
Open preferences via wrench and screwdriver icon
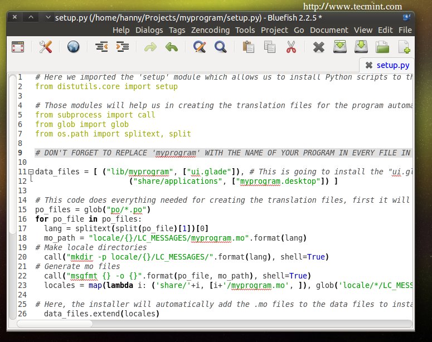[x=45, y=47]
